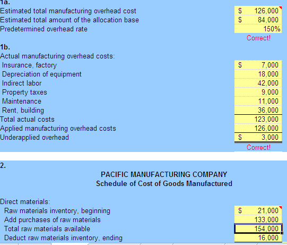This screenshot has height=245, width=287.
Task: Click the Property taxes value 9,000
Action: pos(258,92)
